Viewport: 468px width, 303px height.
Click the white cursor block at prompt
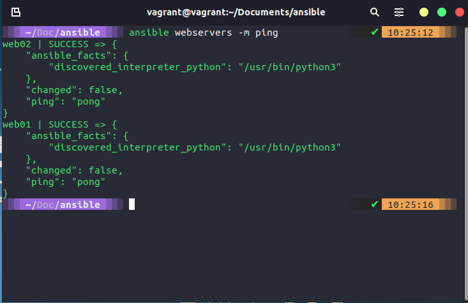click(x=132, y=204)
